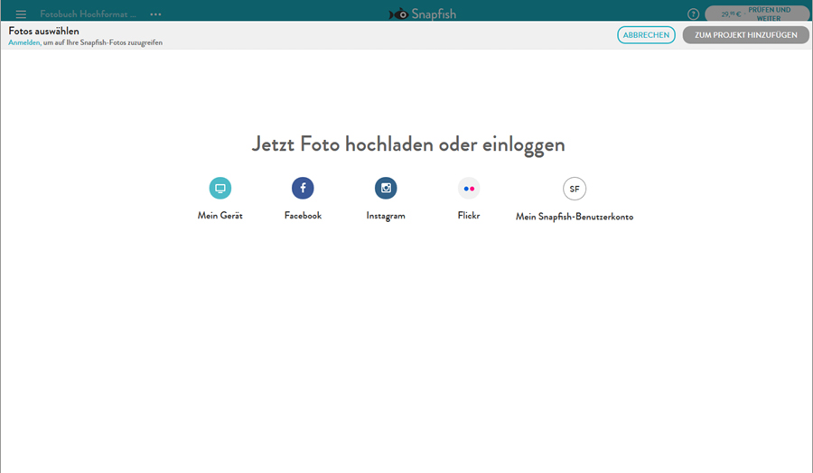813x473 pixels.
Task: Select the Mein Gerät upload icon
Action: (220, 188)
